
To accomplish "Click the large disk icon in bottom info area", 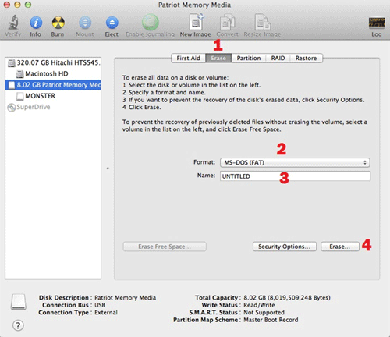I will click(19, 302).
